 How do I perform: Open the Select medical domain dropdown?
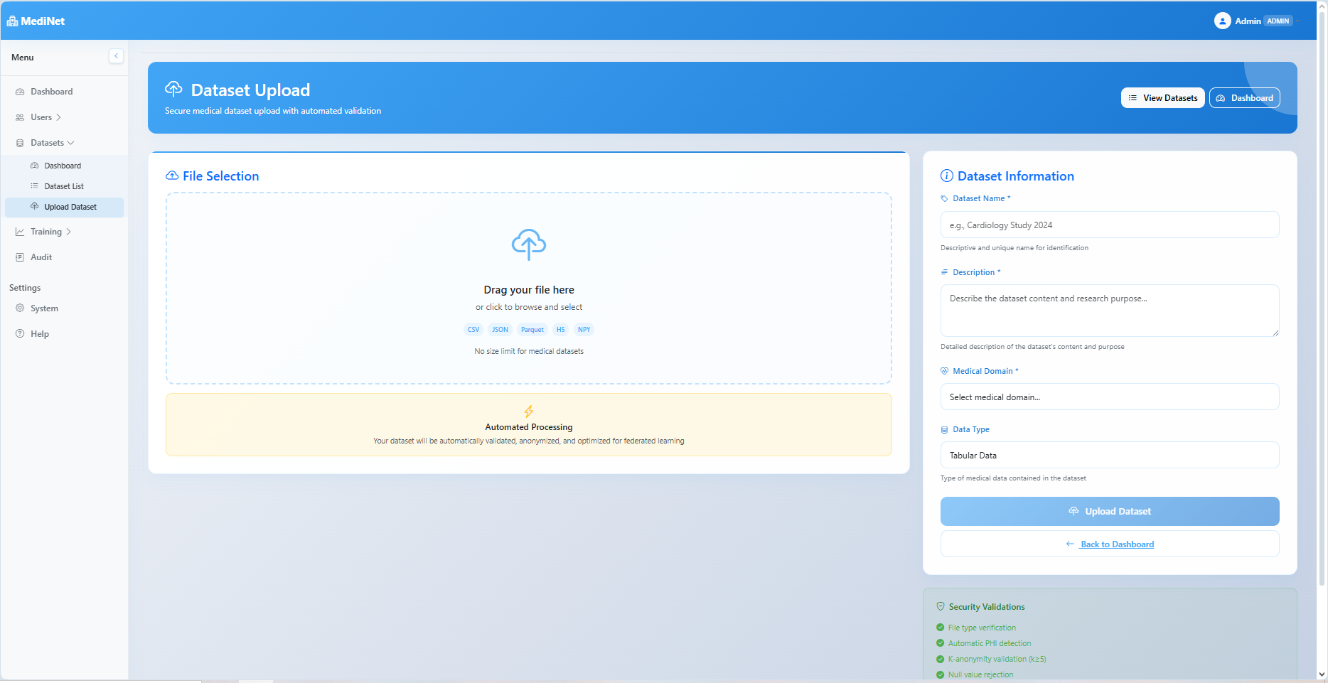1109,397
